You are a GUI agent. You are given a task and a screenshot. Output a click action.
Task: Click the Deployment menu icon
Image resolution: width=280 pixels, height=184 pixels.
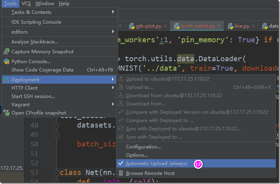point(6,79)
